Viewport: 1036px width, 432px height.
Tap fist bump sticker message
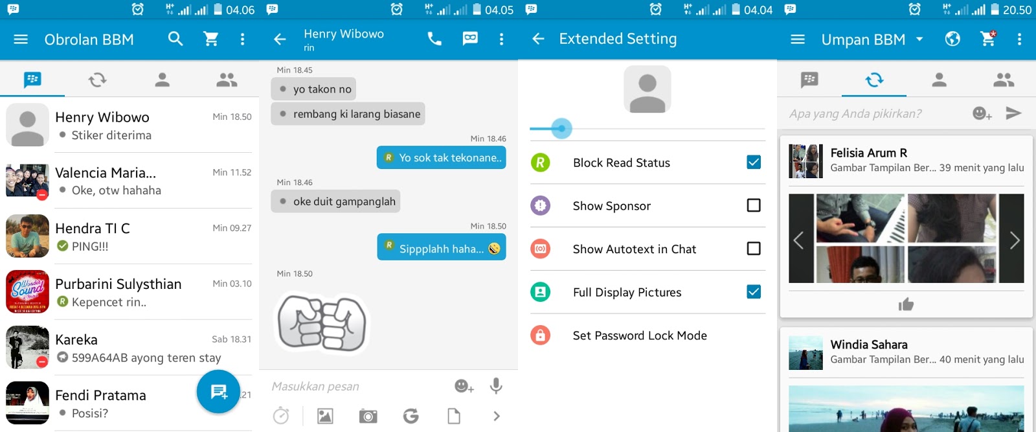pyautogui.click(x=322, y=323)
